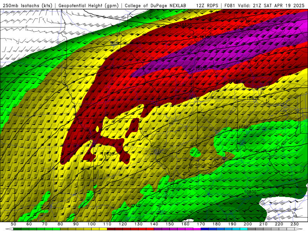This screenshot has width=308, height=231.
Task: Click the 80 value on the legend
Action: pos(60,224)
